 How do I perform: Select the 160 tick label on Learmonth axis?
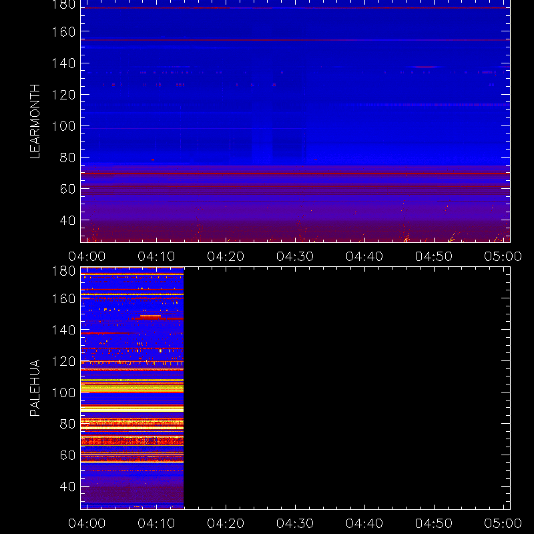[63, 32]
